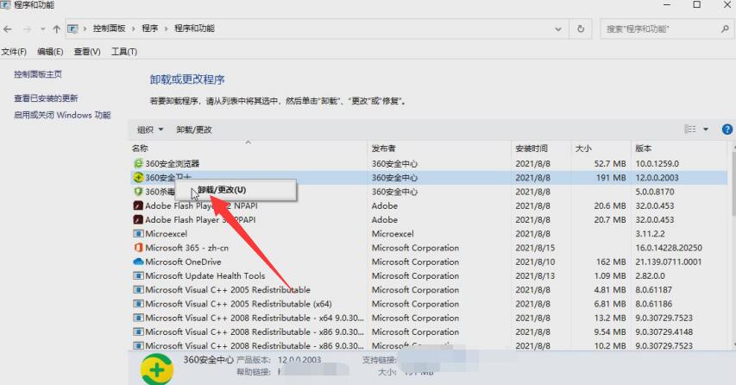This screenshot has width=736, height=385.
Task: Click the Adobe Flash Player PPAPI icon
Action: tap(138, 220)
